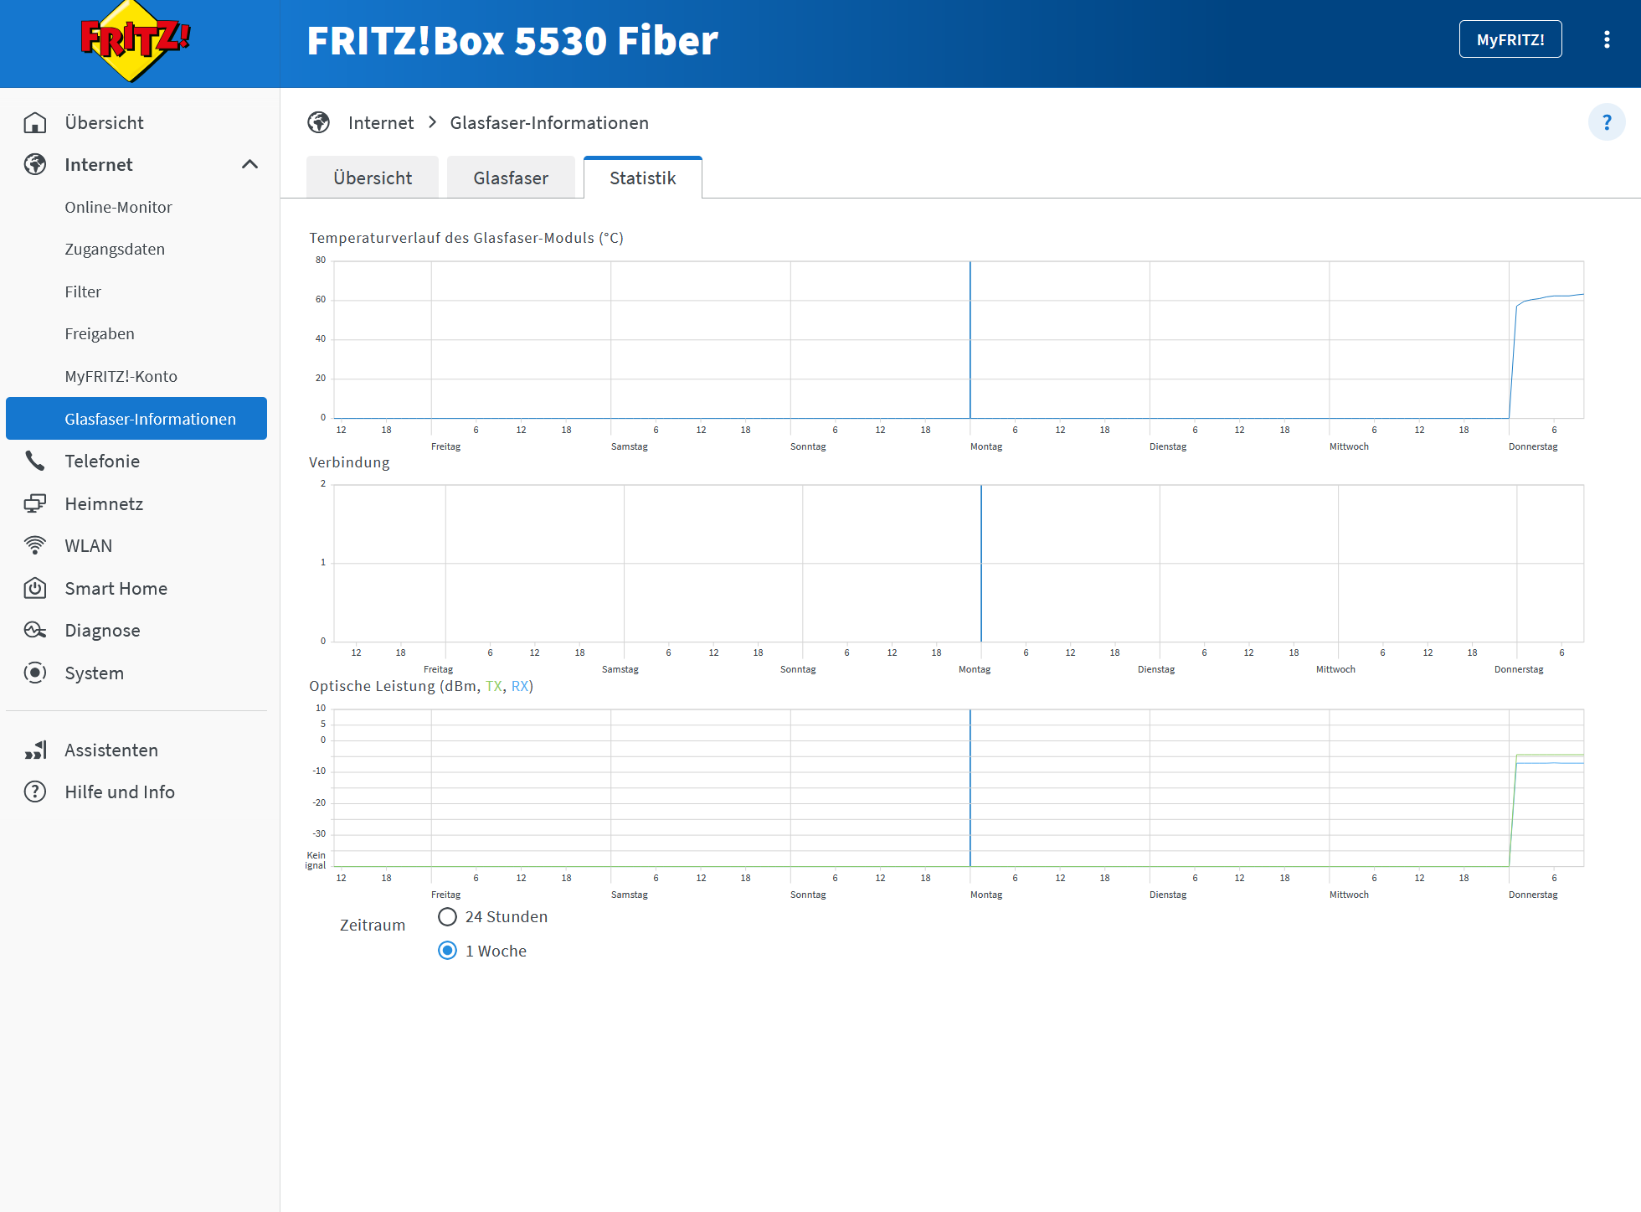Open Zugangsdaten submenu item
Screen dimensions: 1641x1212
115,249
